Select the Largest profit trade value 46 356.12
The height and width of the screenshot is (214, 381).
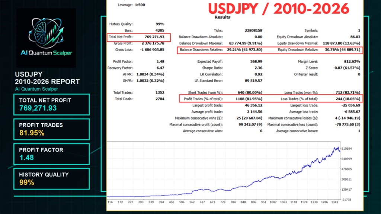254,105
